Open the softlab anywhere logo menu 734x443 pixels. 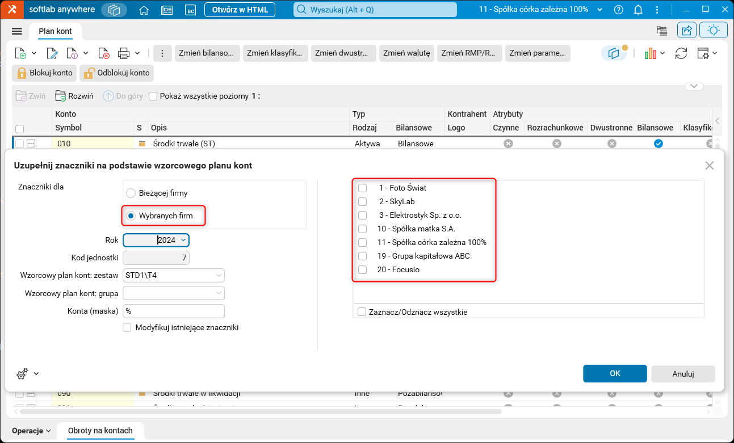click(x=11, y=10)
